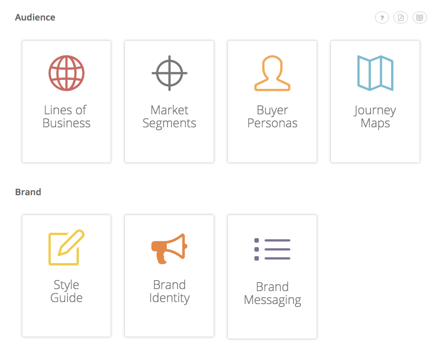442x347 pixels.
Task: Click the purple bulleted list icon
Action: tap(272, 249)
